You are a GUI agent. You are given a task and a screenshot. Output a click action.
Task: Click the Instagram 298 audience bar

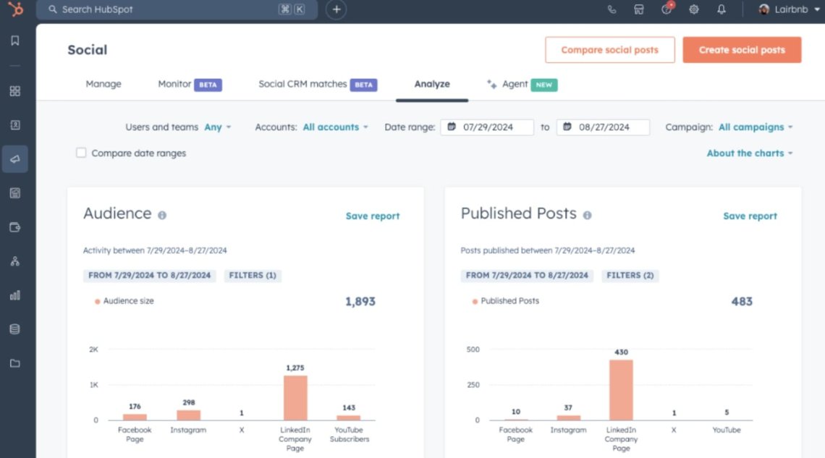(188, 415)
